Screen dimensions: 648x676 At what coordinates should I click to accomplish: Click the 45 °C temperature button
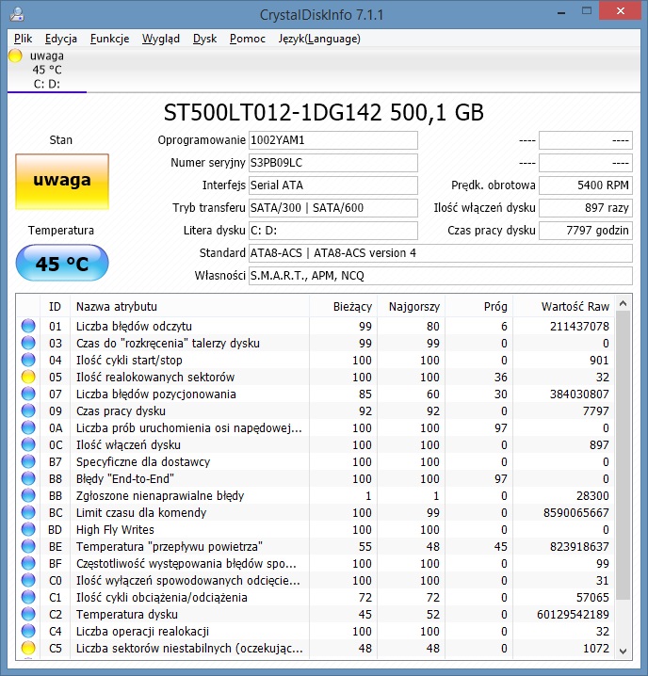coord(62,263)
